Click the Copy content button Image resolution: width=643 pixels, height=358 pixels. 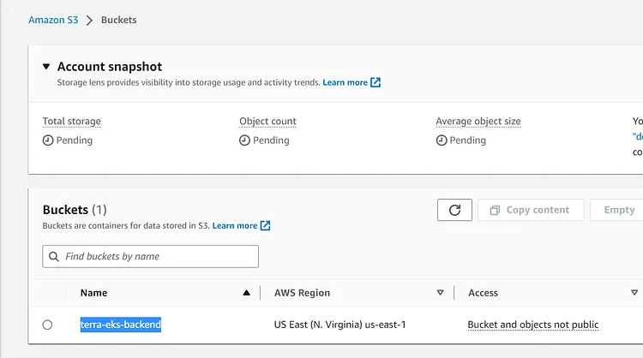530,210
